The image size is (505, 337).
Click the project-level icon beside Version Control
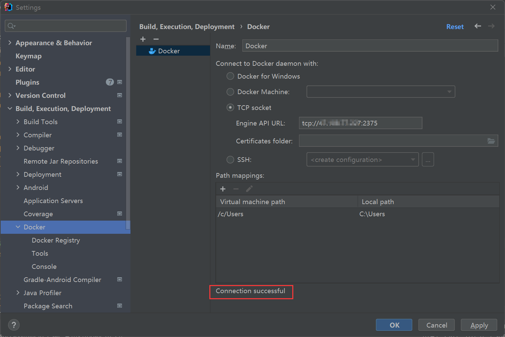click(x=119, y=95)
